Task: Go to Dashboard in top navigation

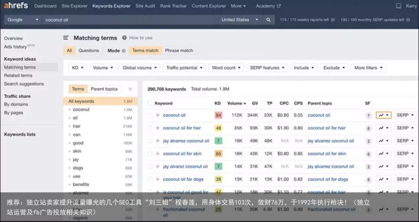Action: click(x=46, y=6)
